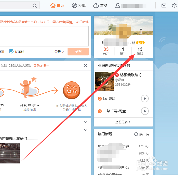Click the Lv.4 level badge

coord(140,43)
